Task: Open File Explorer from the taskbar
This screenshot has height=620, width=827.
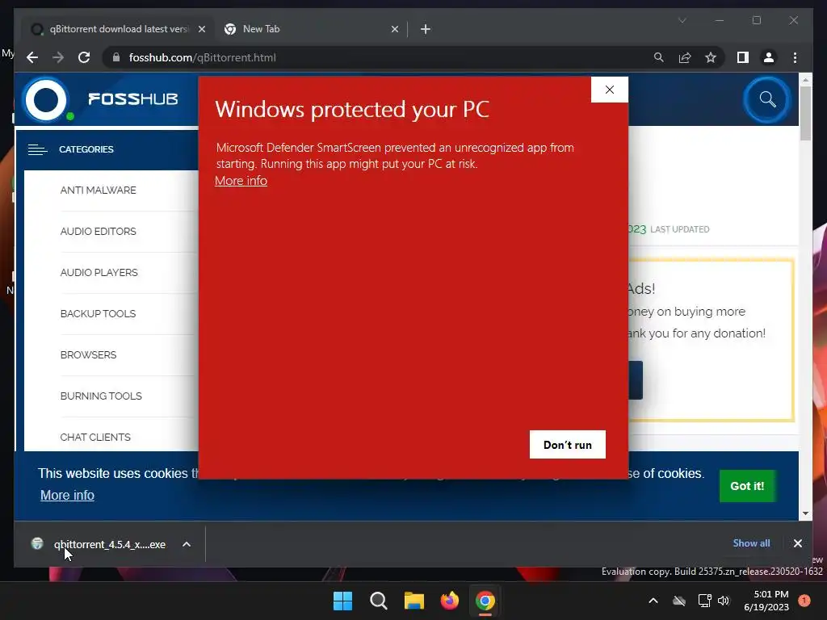Action: [414, 601]
